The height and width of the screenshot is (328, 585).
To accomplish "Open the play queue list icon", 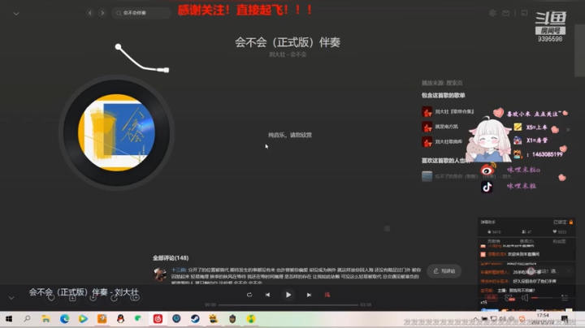I will pyautogui.click(x=565, y=298).
